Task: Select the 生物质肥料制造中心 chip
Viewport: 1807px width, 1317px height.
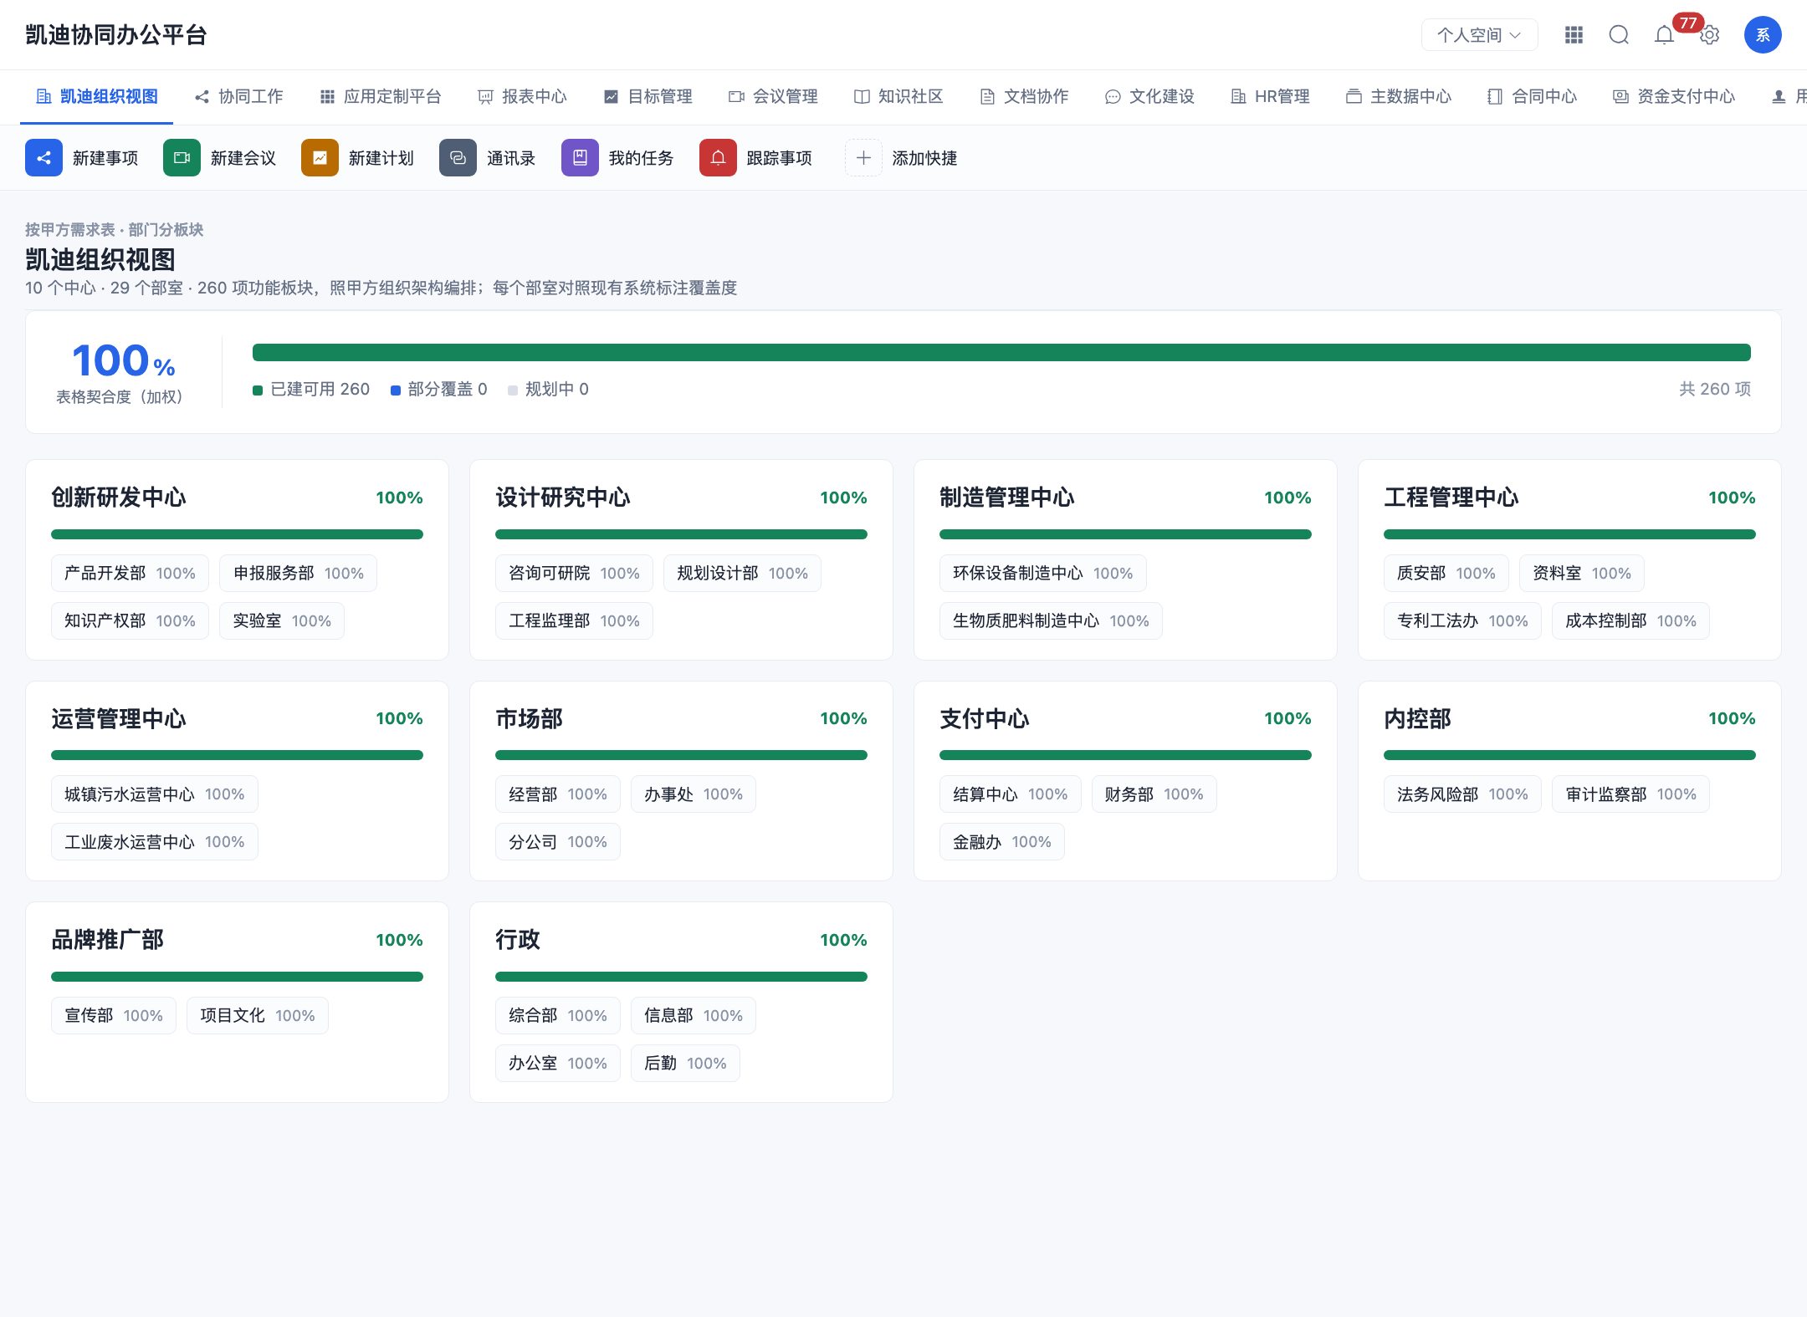Action: (1051, 621)
